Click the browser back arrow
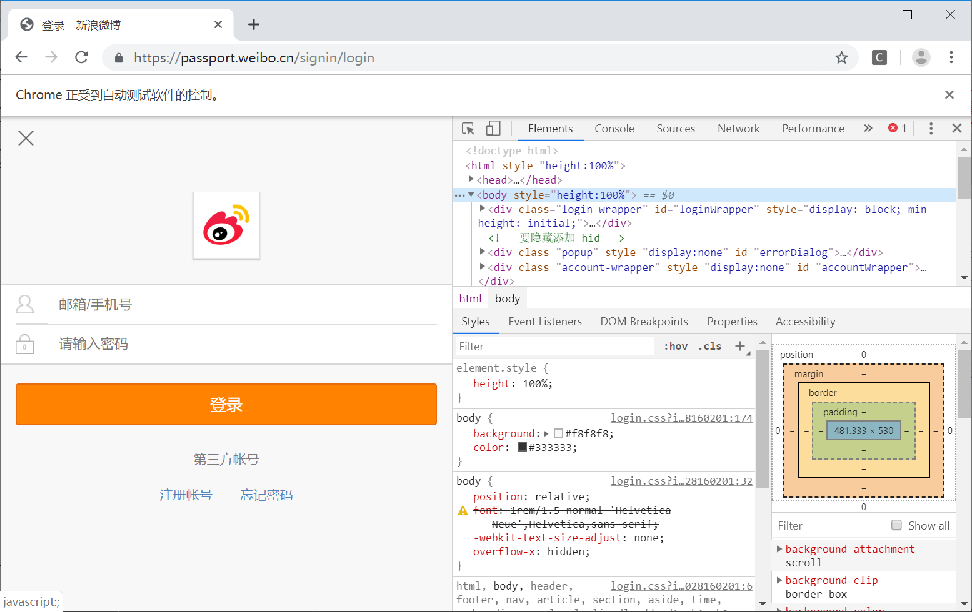This screenshot has height=612, width=972. click(x=21, y=57)
